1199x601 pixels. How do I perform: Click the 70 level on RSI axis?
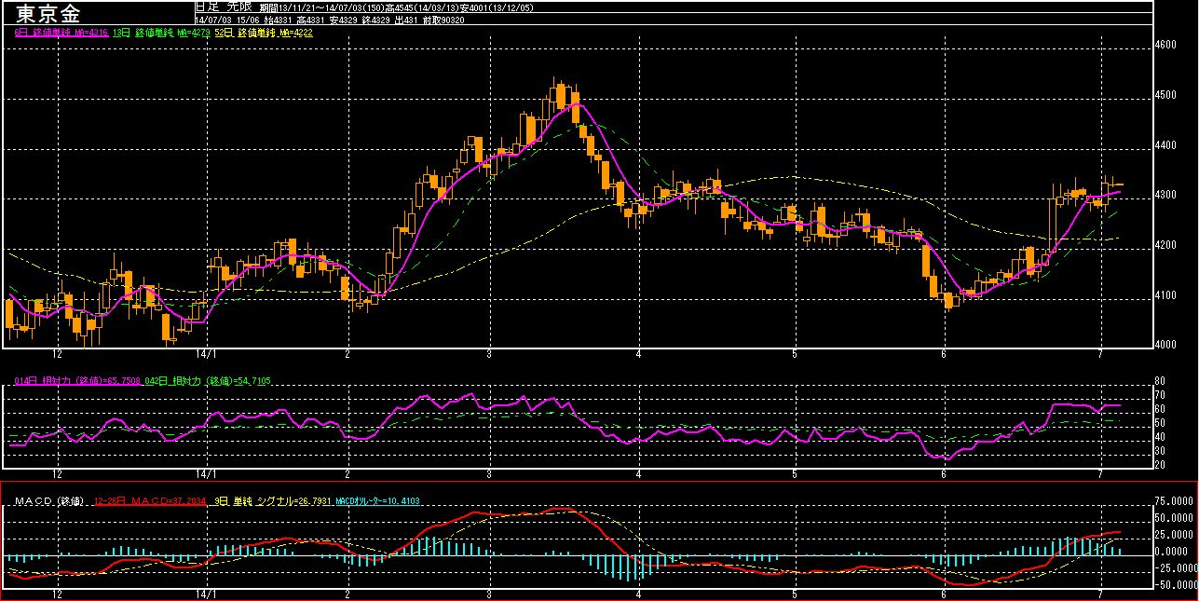point(1160,395)
